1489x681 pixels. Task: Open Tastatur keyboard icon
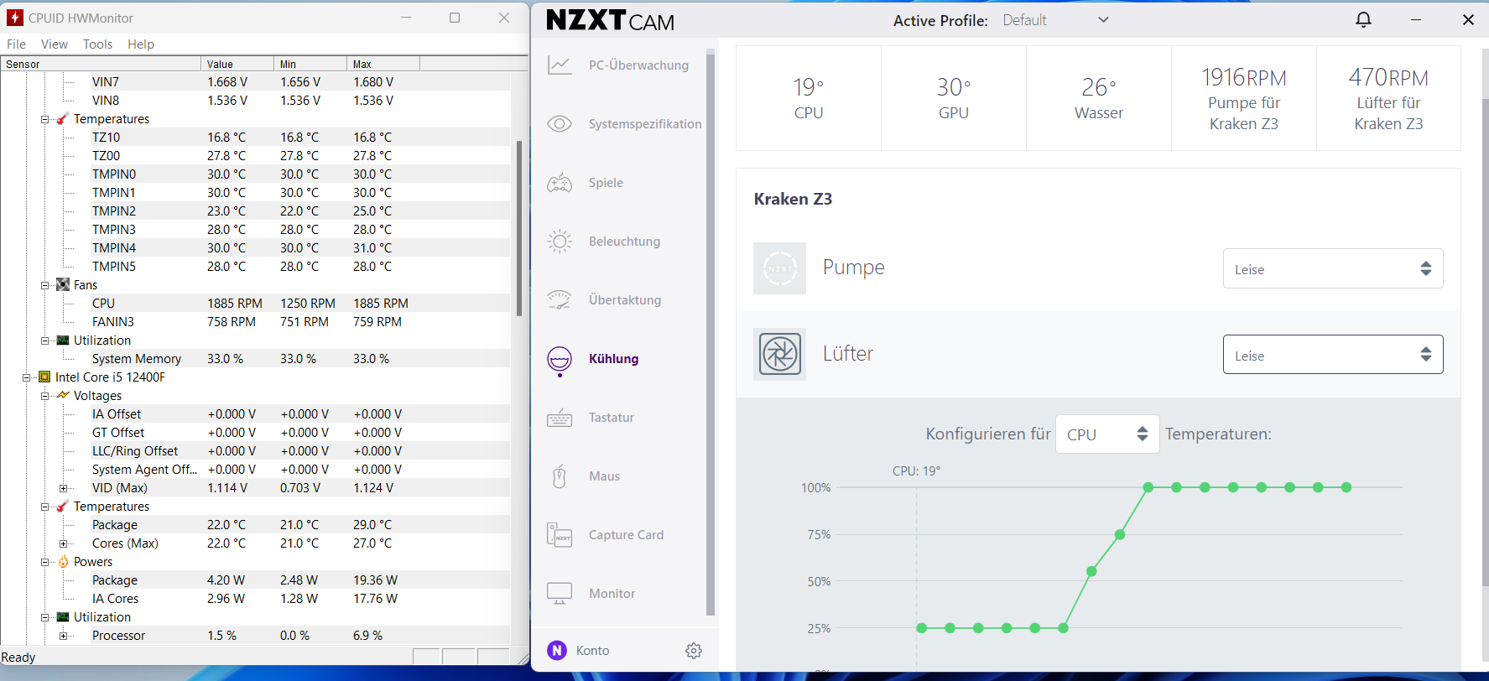pos(560,418)
